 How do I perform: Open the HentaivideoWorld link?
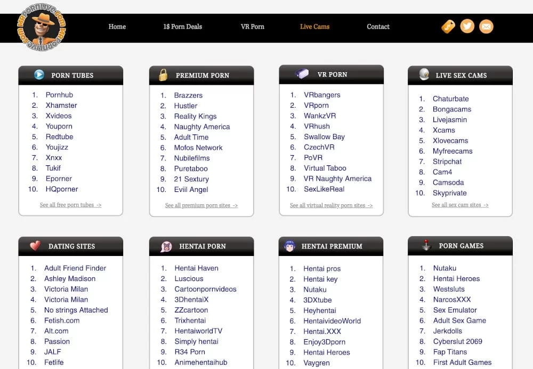coord(332,321)
